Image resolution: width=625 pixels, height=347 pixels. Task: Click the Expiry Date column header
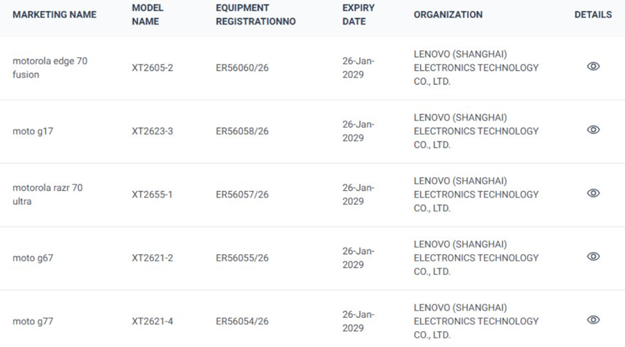pos(358,15)
